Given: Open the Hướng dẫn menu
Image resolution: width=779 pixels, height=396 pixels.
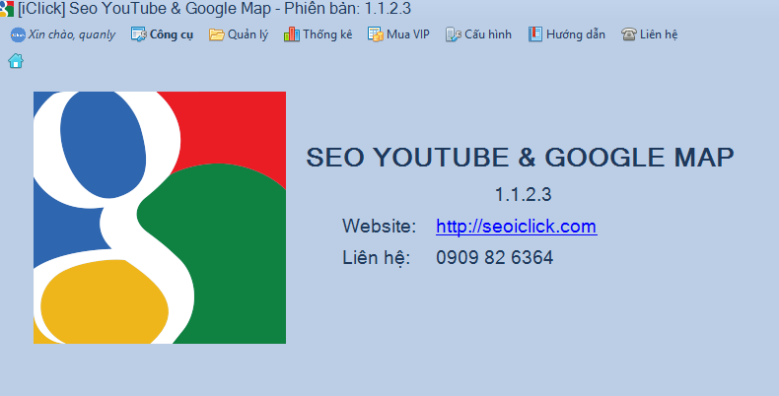Looking at the screenshot, I should (575, 34).
